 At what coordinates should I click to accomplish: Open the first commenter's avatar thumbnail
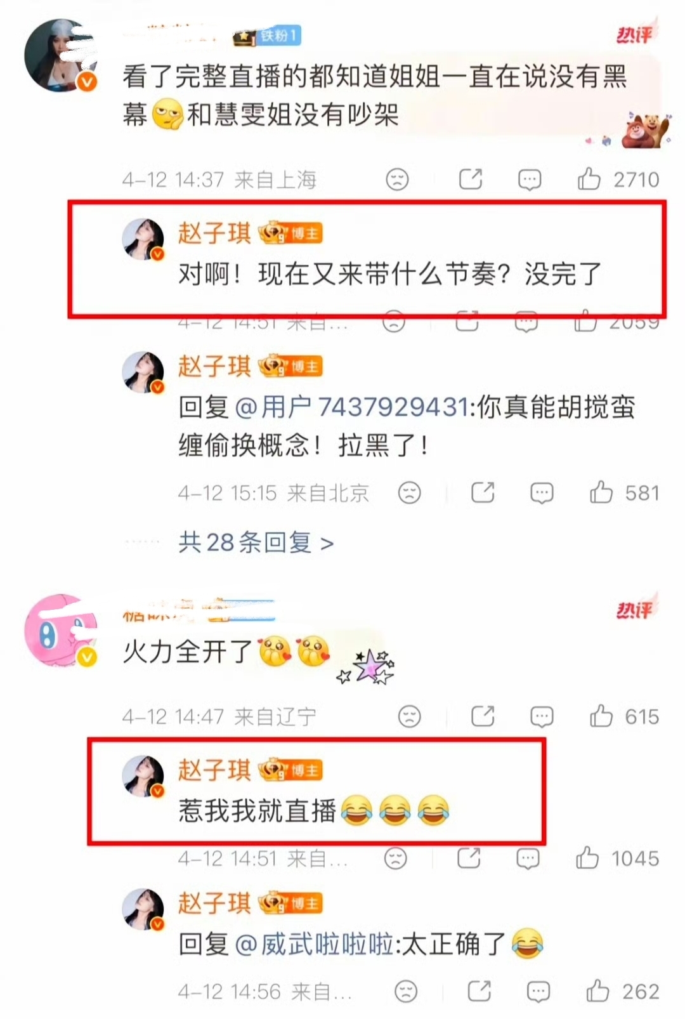[x=60, y=56]
